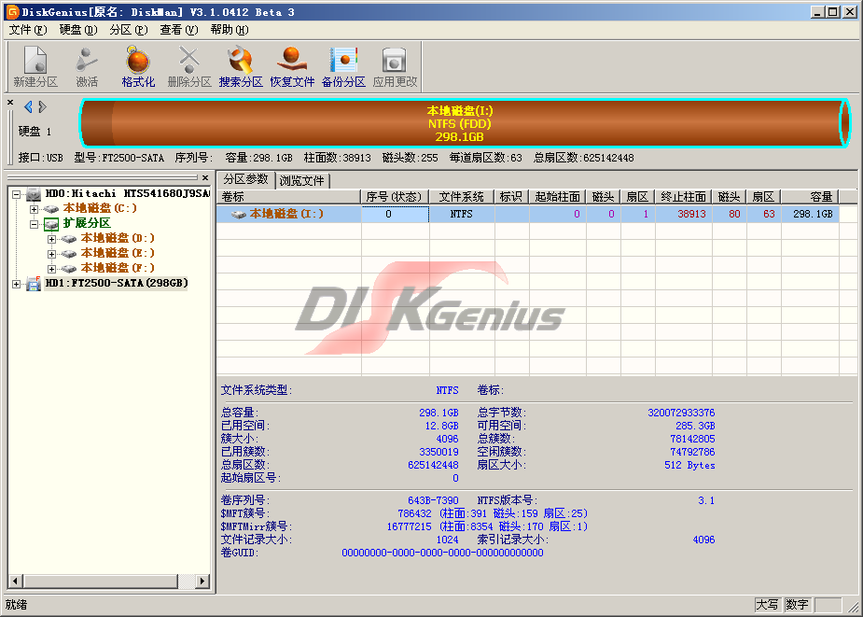Screen dimensions: 863x617
Task: Click the tree panel scroll left arrow
Action: click(x=15, y=581)
